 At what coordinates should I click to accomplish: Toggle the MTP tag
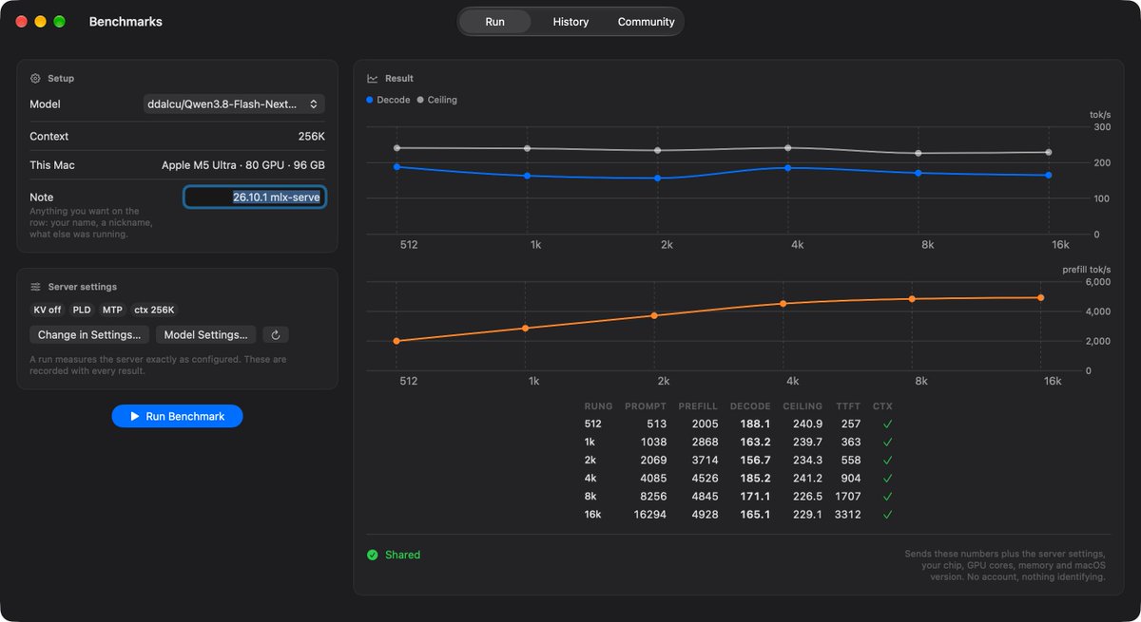(112, 310)
